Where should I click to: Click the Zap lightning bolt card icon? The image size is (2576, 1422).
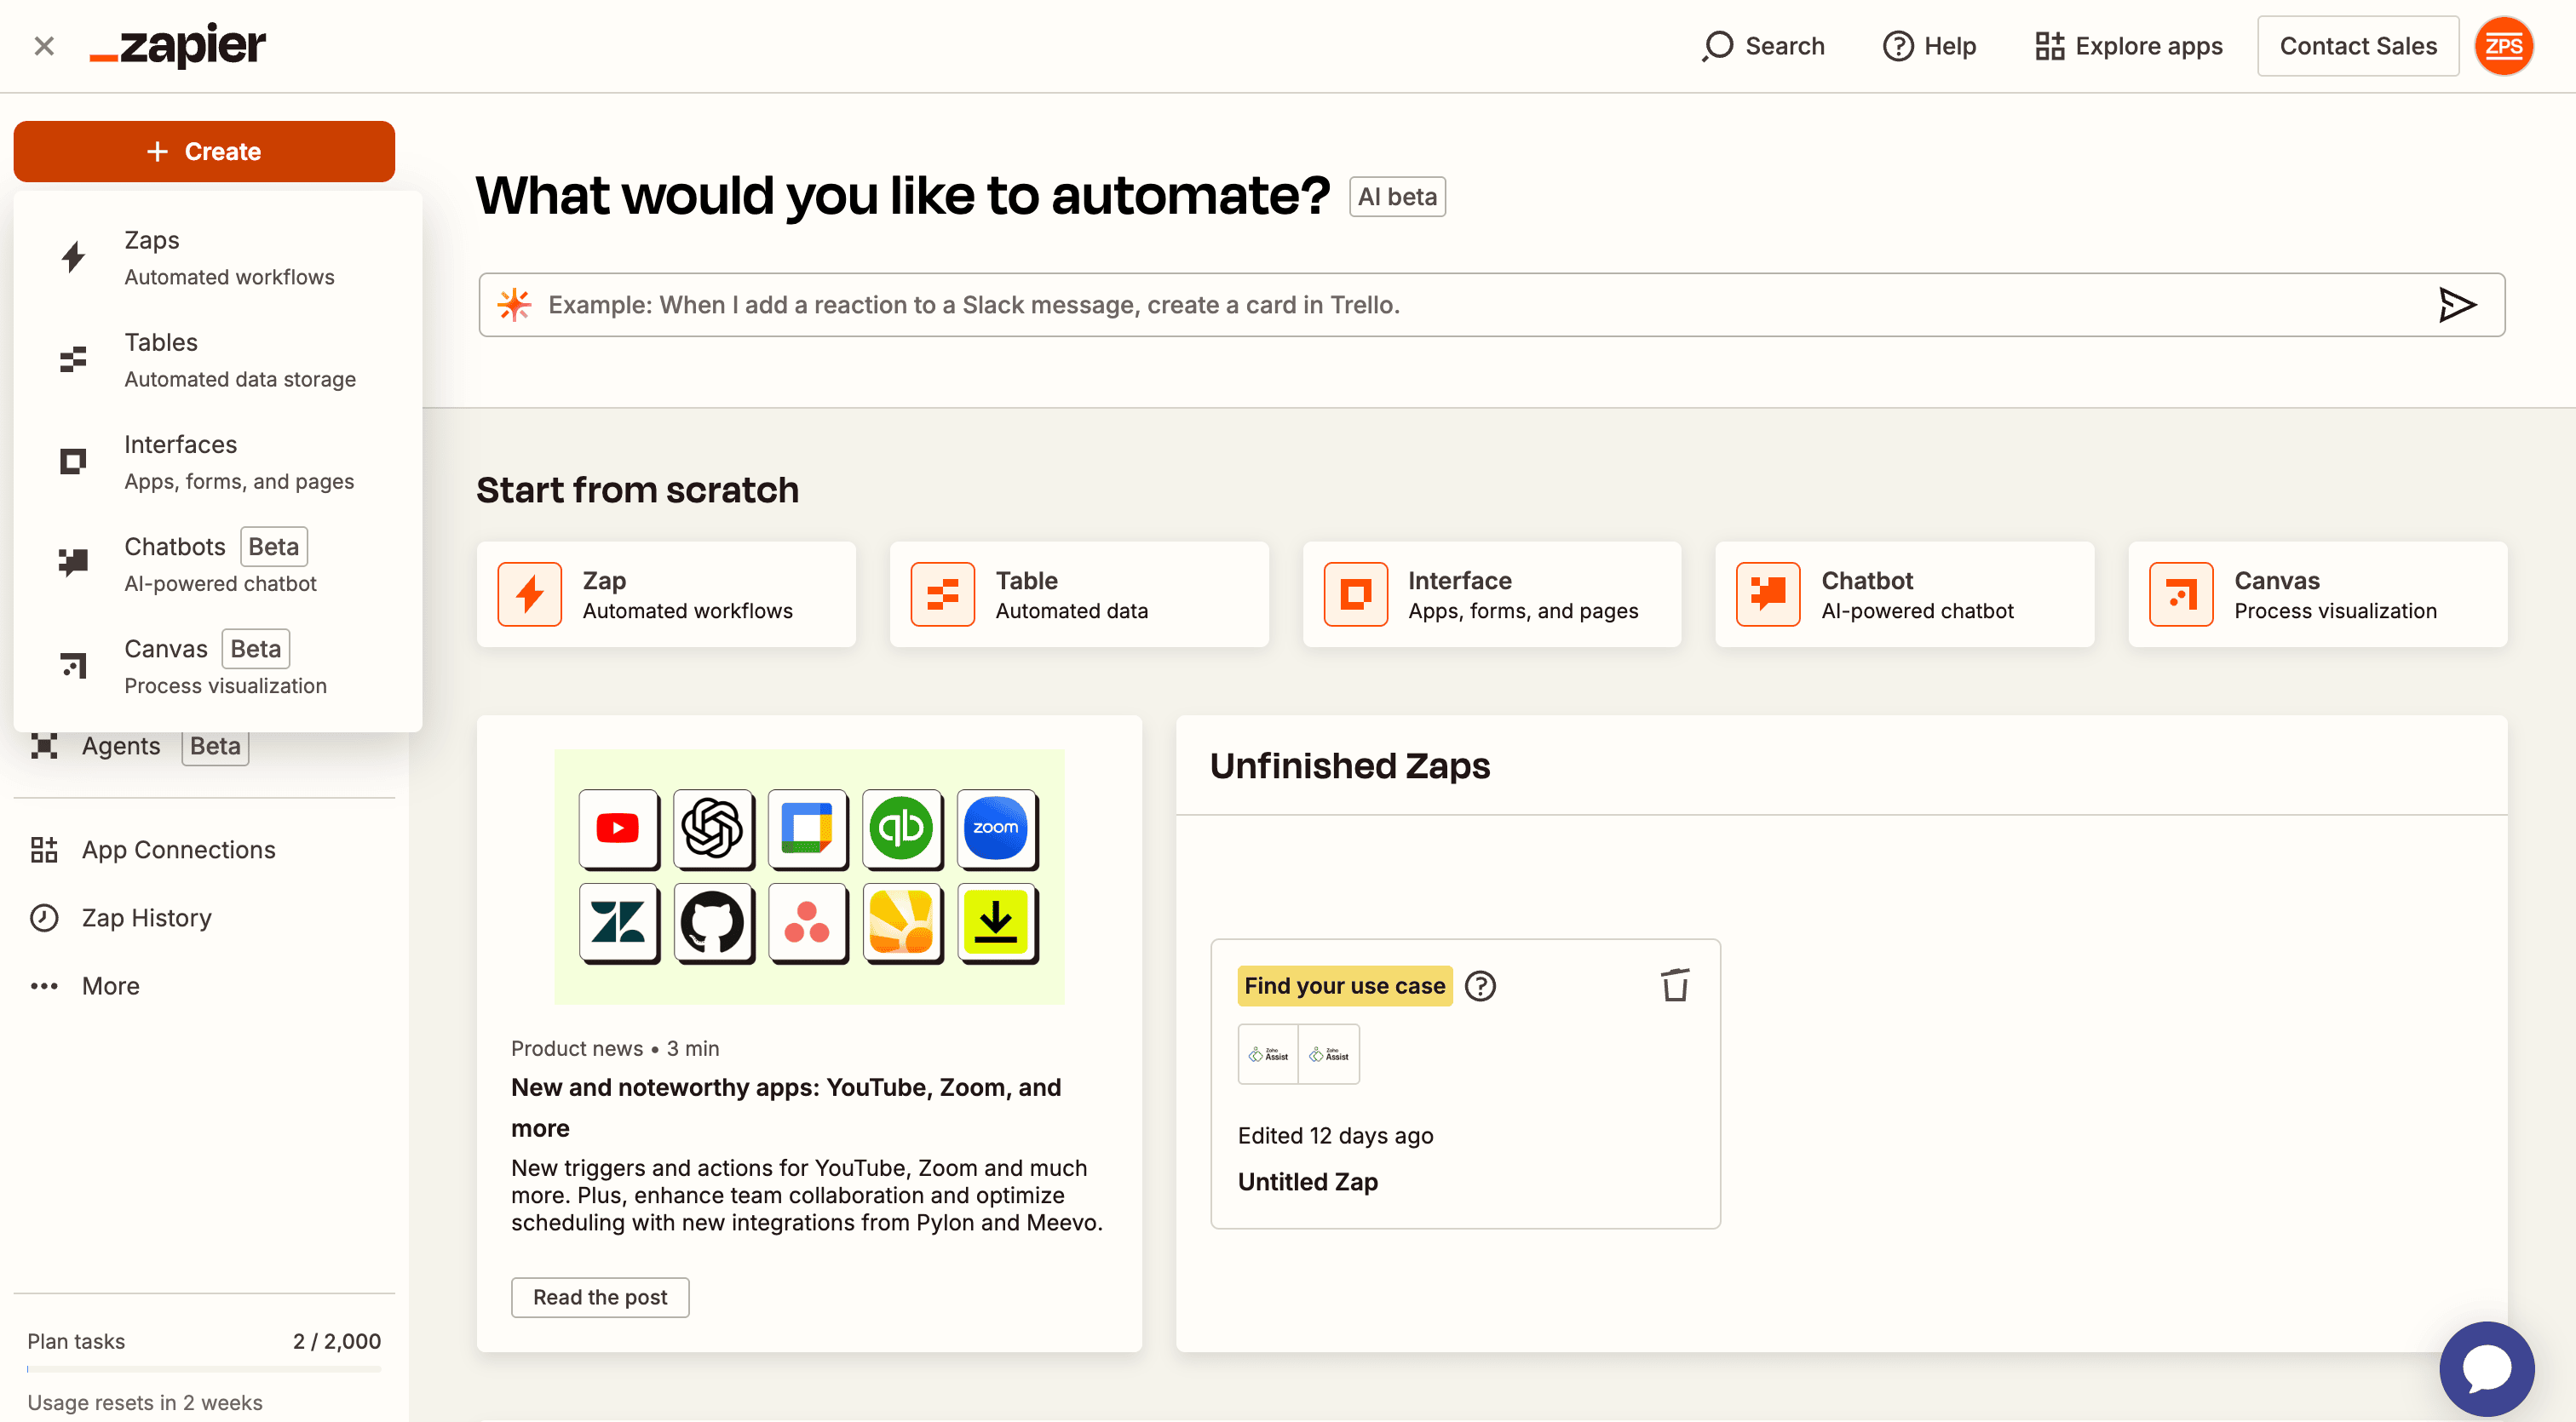(x=530, y=594)
